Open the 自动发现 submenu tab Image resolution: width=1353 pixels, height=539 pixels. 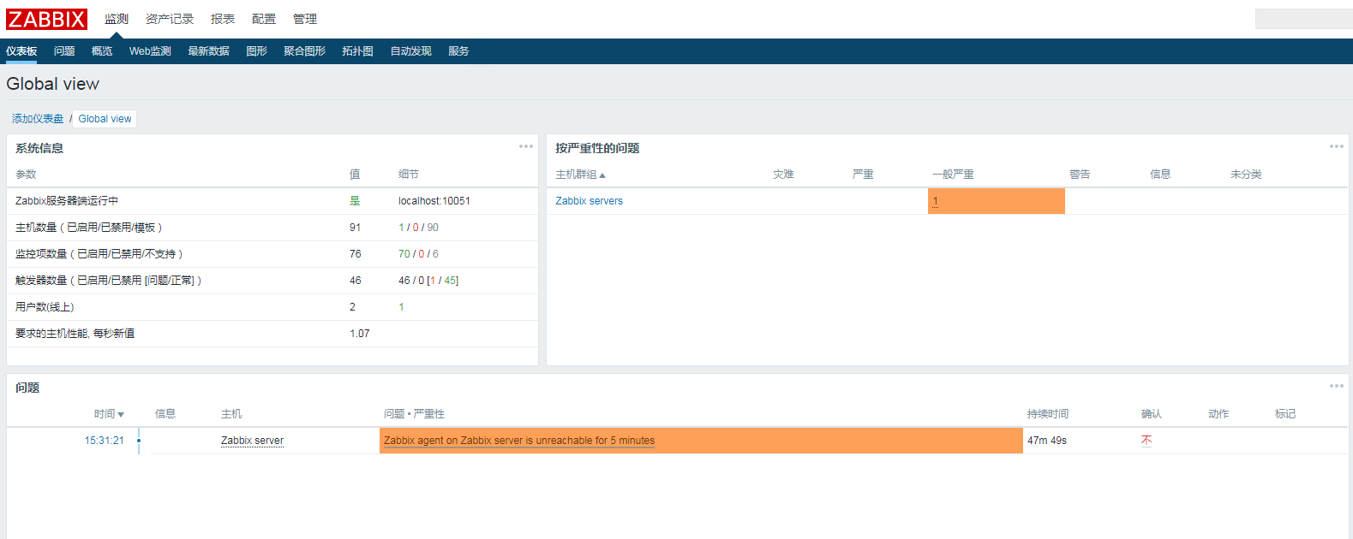pyautogui.click(x=410, y=51)
